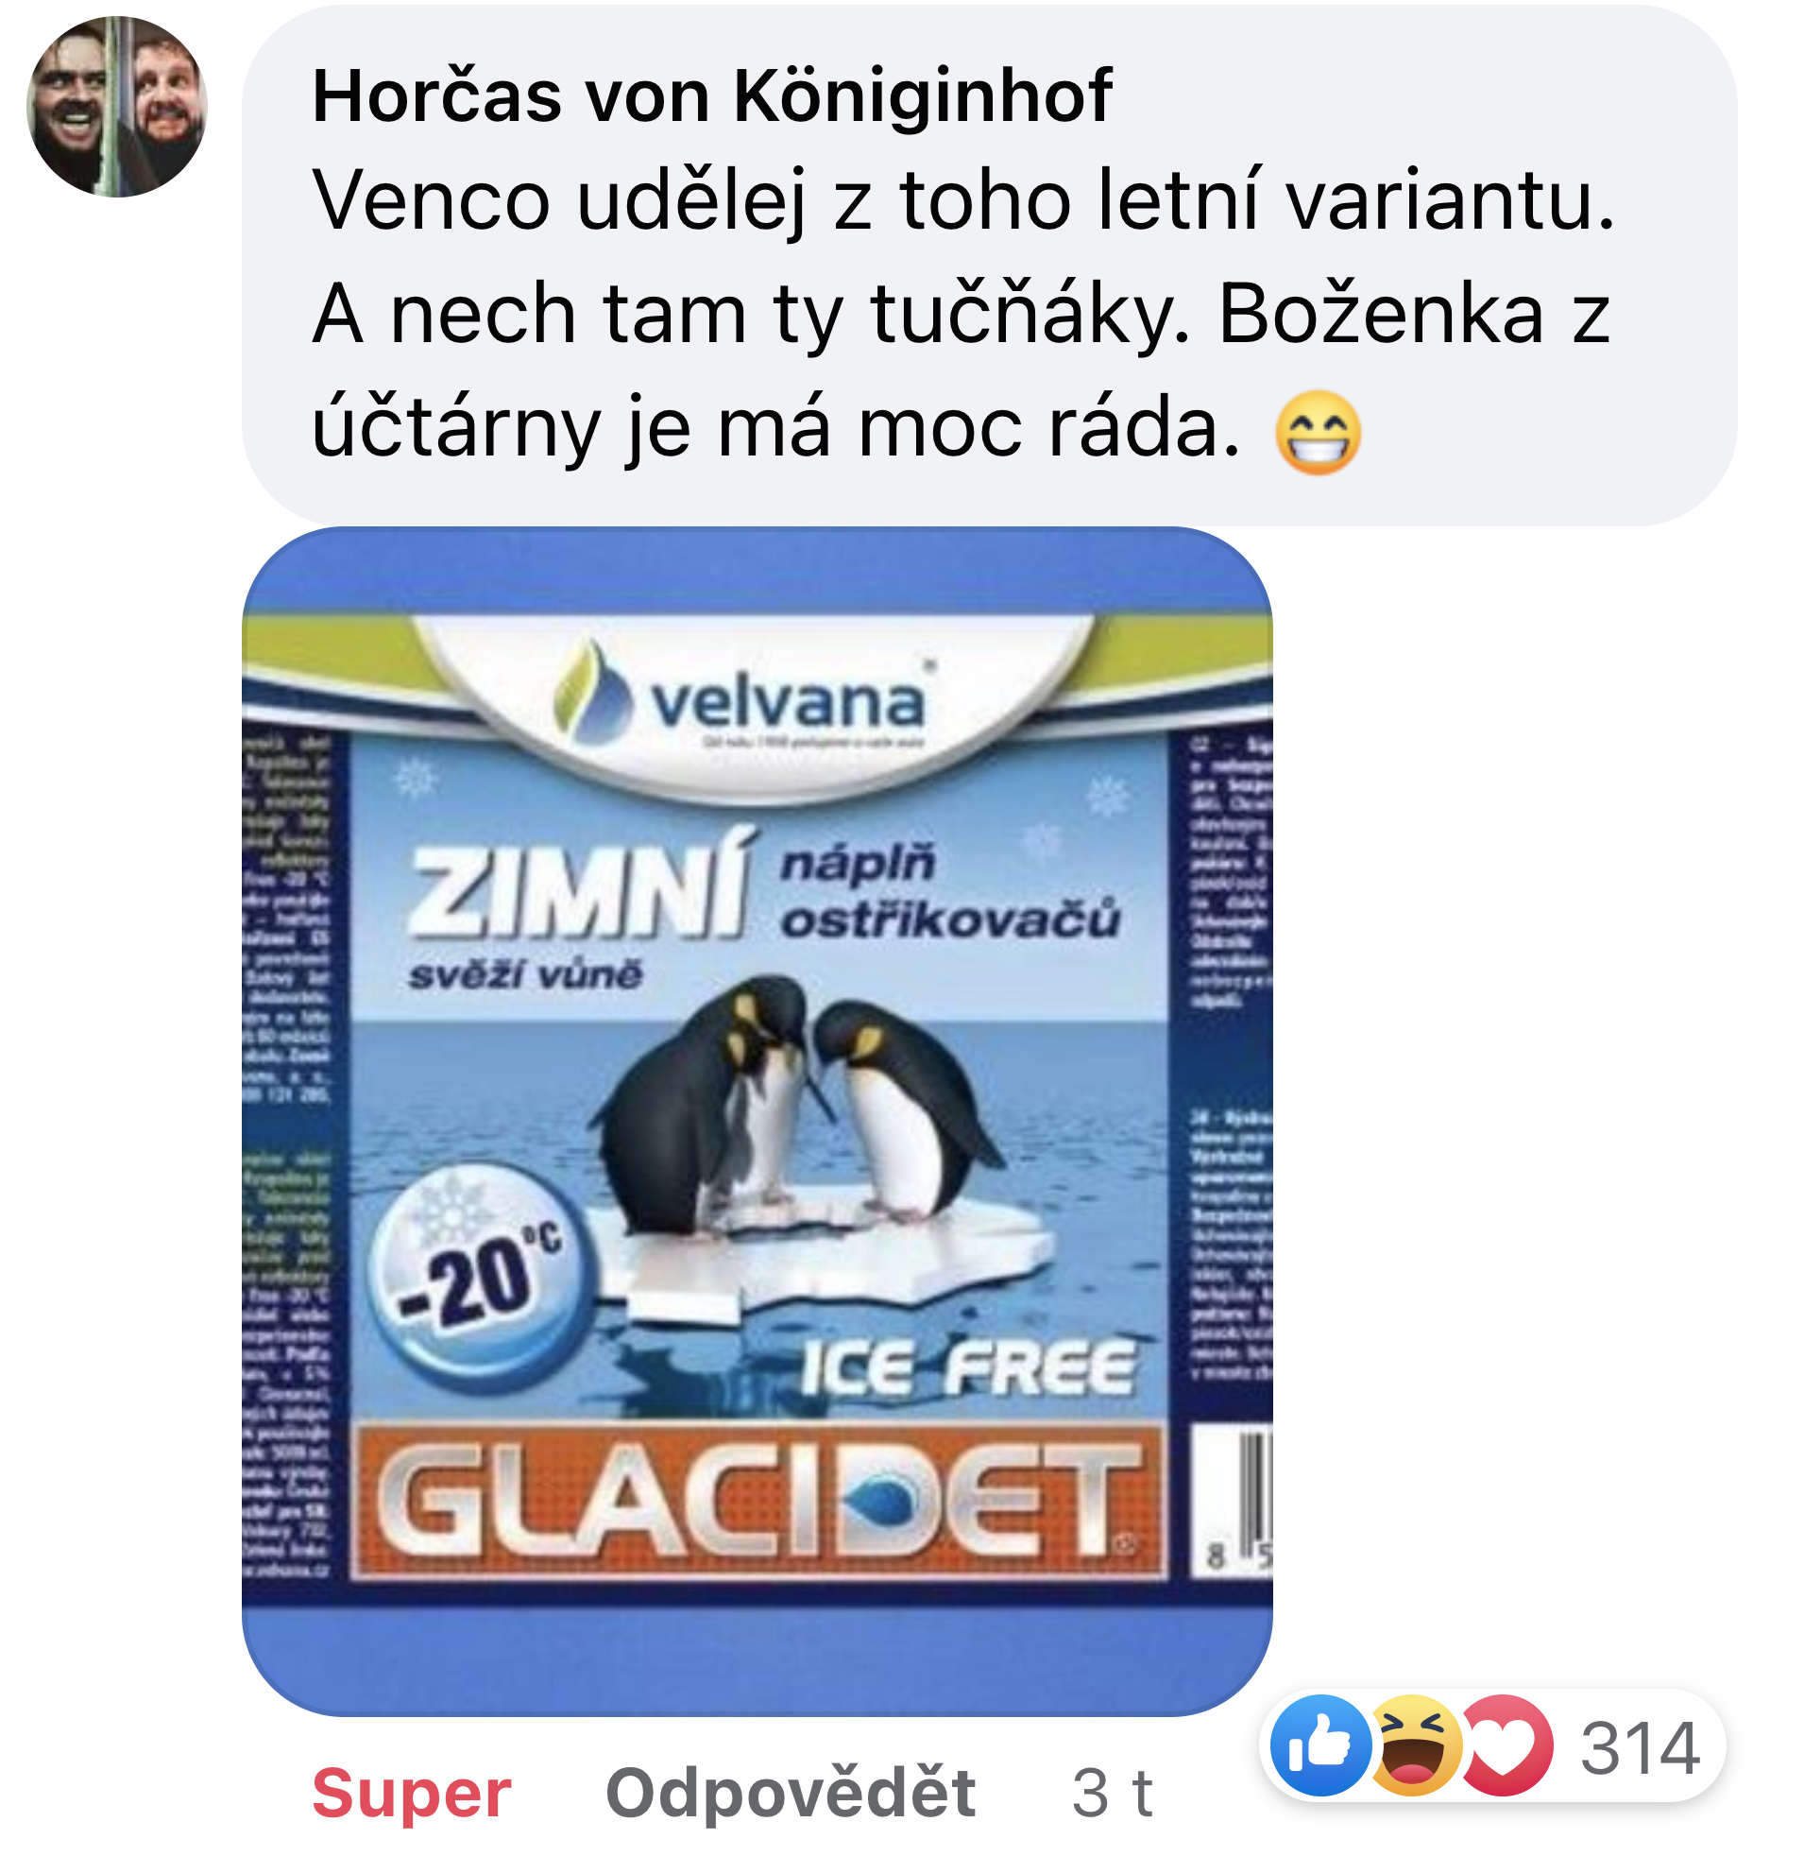Toggle the Super reaction on this comment

(x=411, y=1794)
